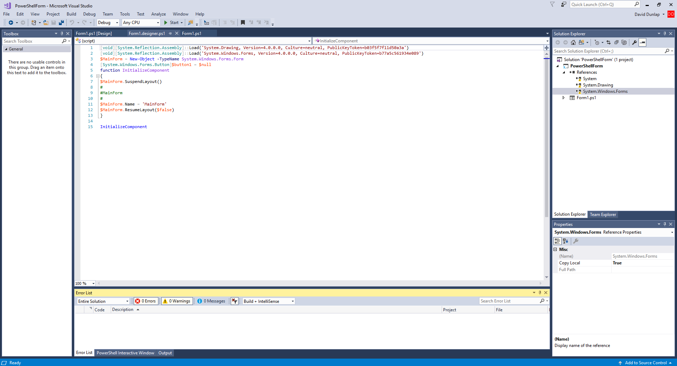Image resolution: width=677 pixels, height=366 pixels.
Task: Toggle the 0 Warnings filter in Error List
Action: pos(177,301)
